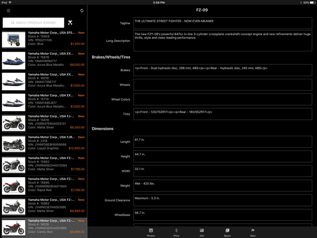Select inventory item with Stock # 15404
The image size is (317, 238).
[43, 39]
